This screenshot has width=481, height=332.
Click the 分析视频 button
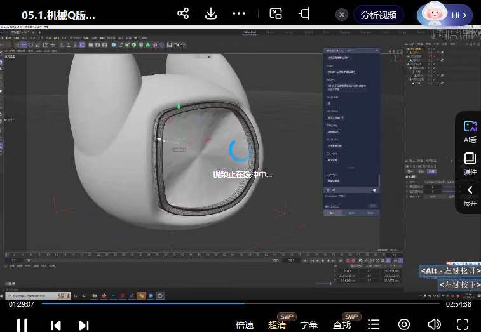coord(379,15)
